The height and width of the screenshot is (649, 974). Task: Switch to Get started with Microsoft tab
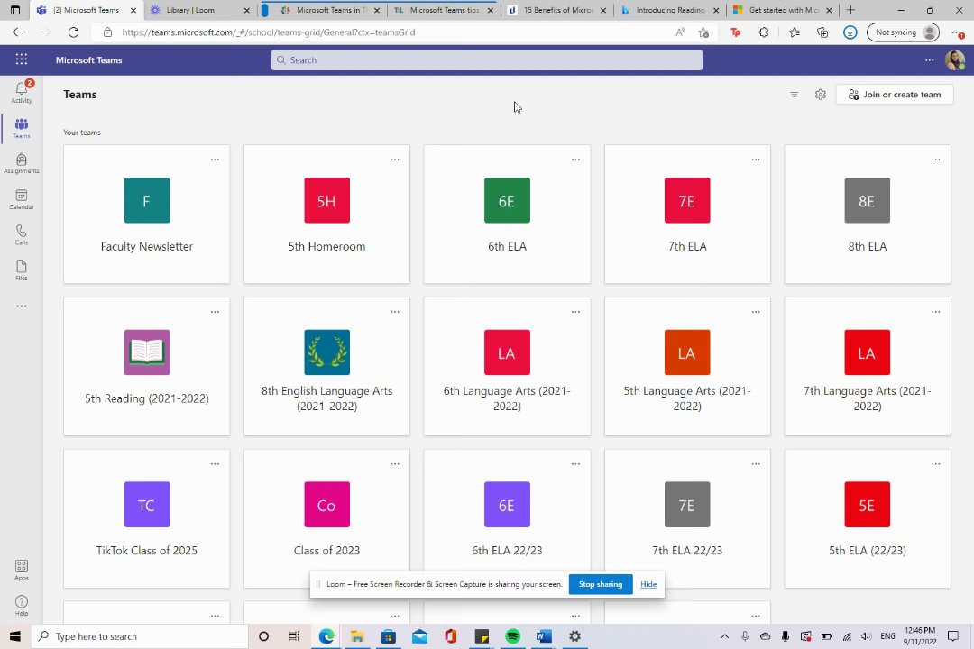click(784, 10)
